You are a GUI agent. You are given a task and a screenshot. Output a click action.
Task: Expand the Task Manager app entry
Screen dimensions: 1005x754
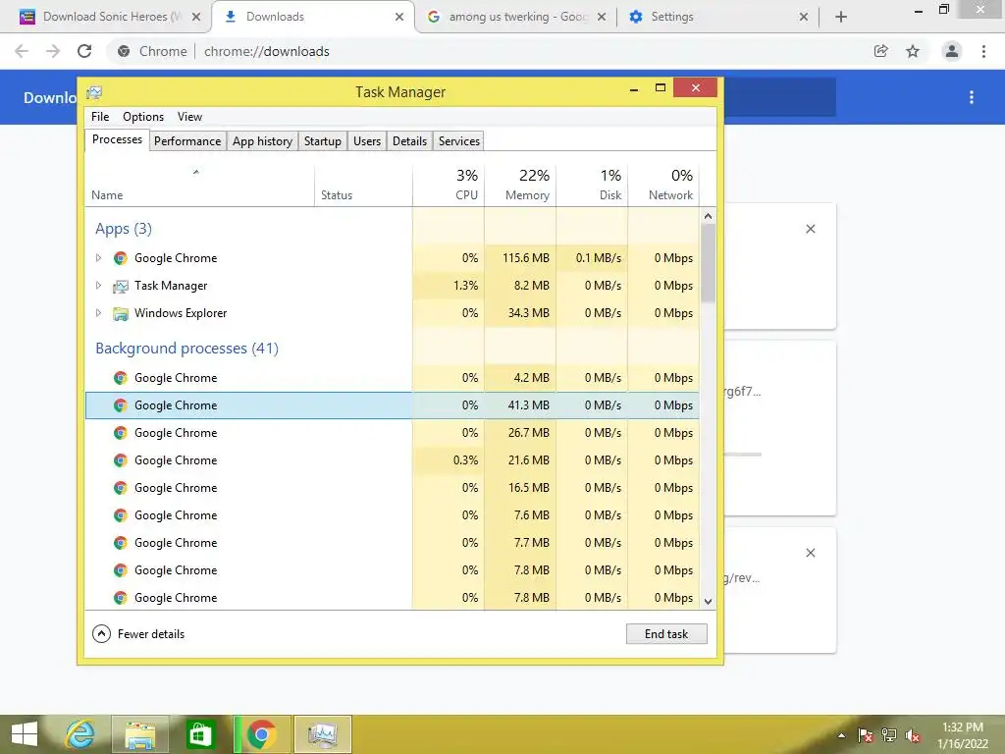pos(98,286)
